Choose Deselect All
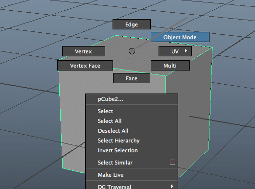 click(132, 131)
